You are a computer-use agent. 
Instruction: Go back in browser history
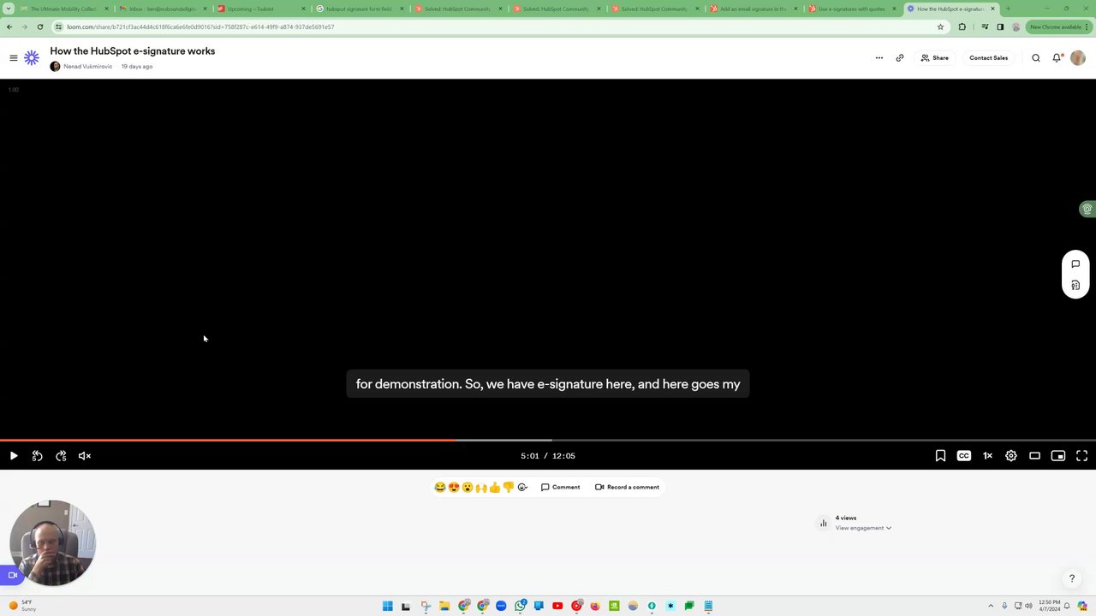pyautogui.click(x=9, y=27)
